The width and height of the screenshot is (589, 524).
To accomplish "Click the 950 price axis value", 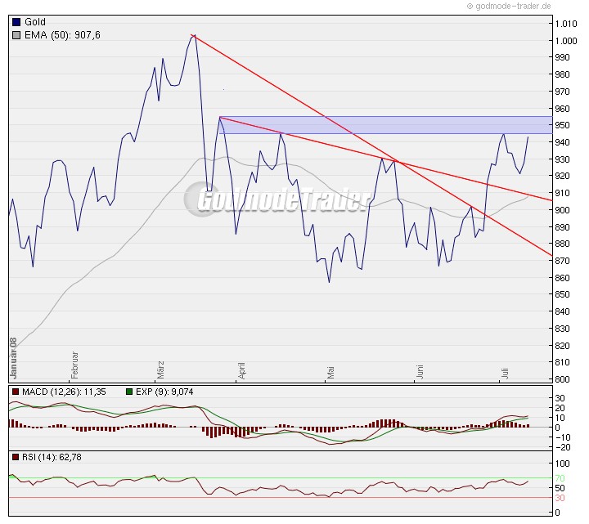I will point(562,125).
